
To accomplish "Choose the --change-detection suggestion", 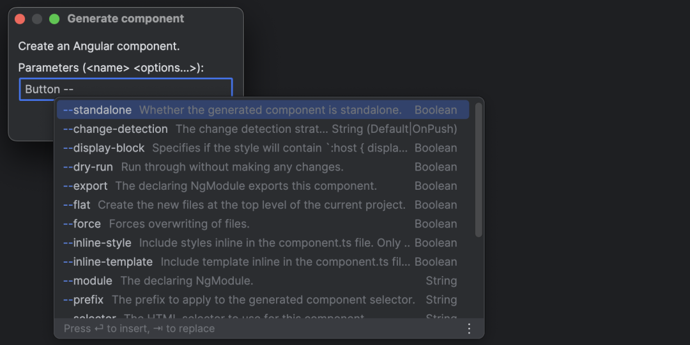I will pos(116,129).
